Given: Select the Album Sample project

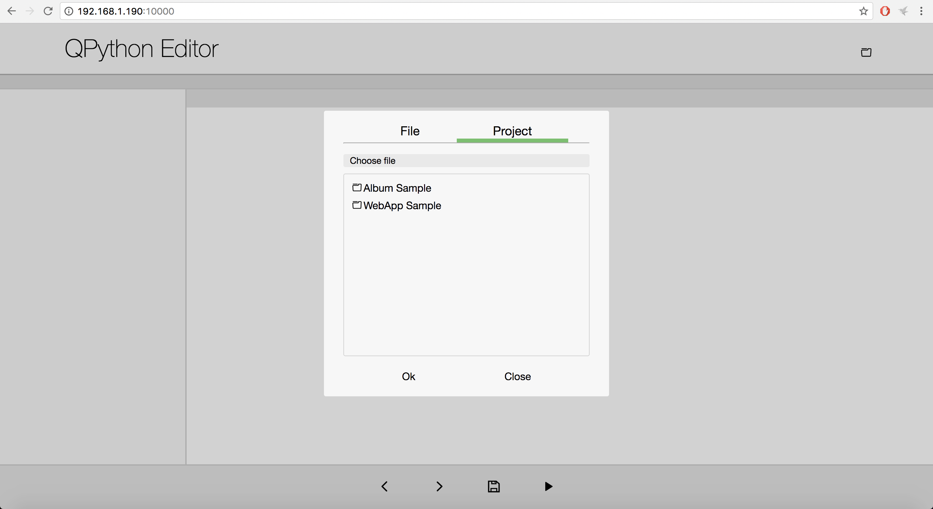Looking at the screenshot, I should [397, 188].
